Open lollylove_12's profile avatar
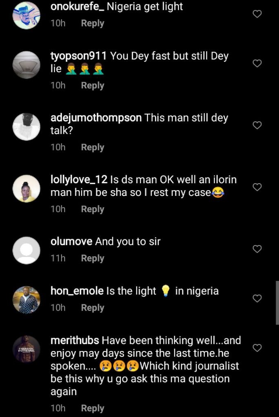The image size is (279, 417). point(27,189)
